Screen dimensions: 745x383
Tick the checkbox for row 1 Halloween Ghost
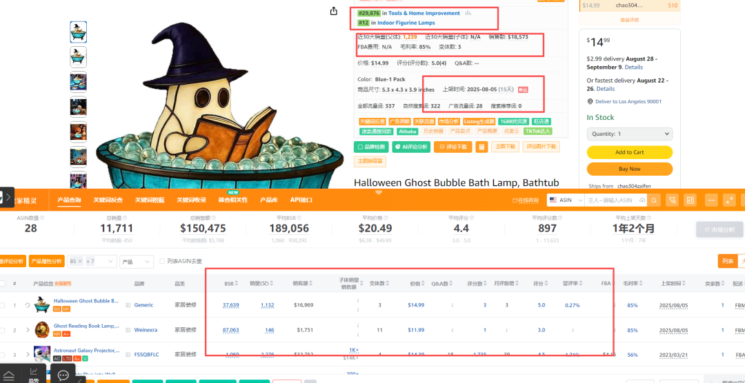2,305
